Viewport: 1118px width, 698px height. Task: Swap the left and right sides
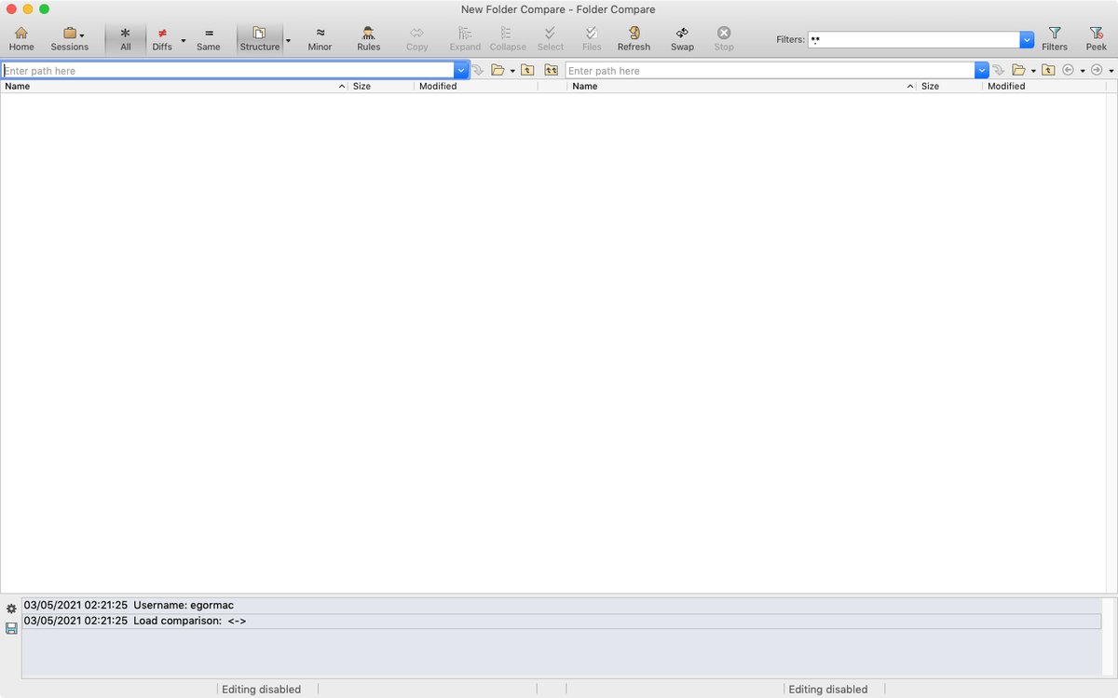pos(682,38)
